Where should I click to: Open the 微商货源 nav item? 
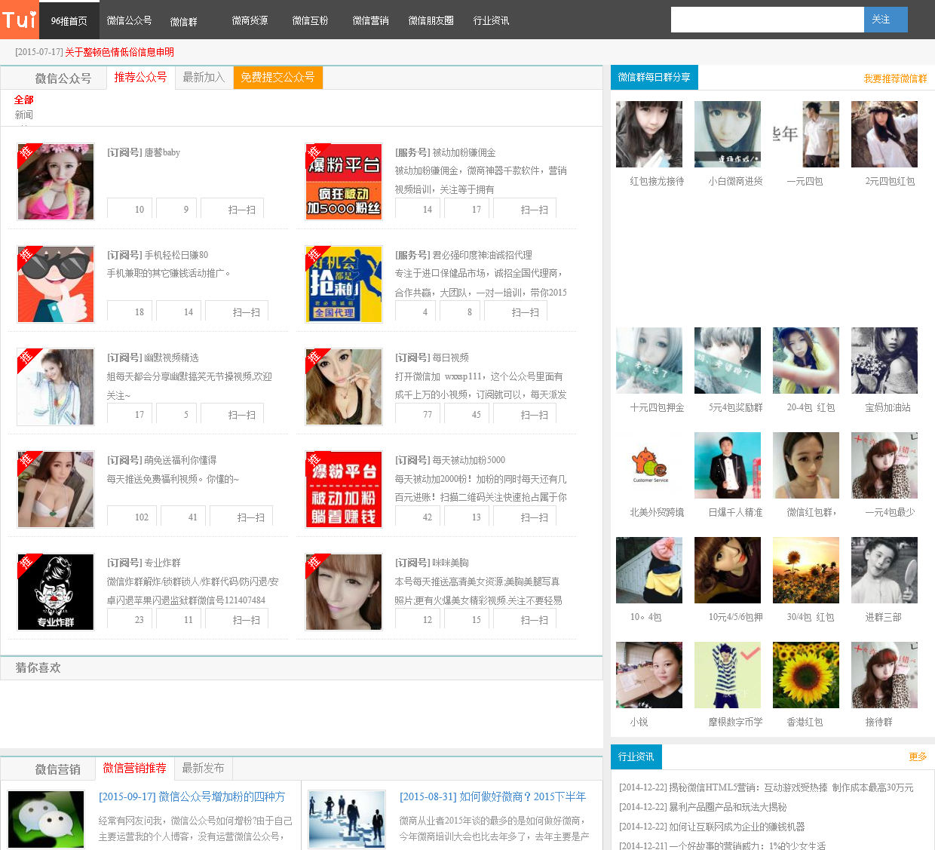[x=250, y=20]
